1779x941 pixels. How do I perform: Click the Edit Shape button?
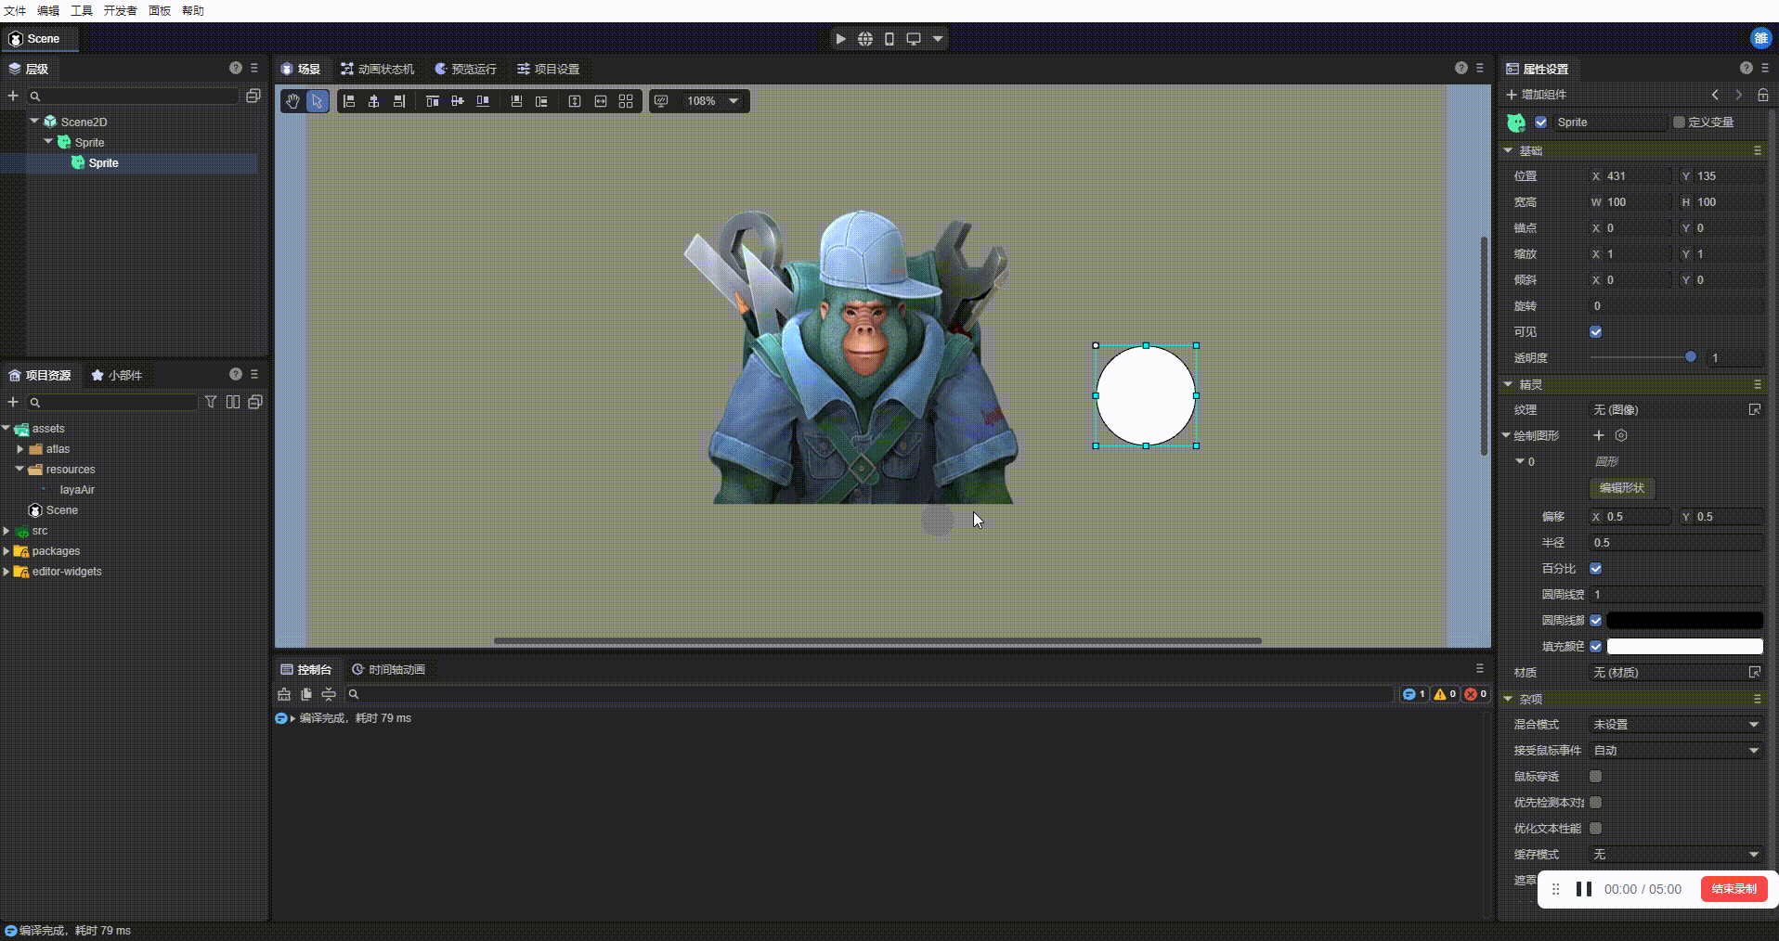1621,488
